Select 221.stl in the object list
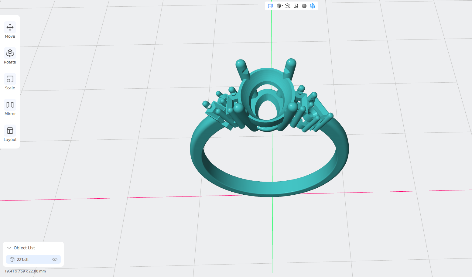472x277 pixels. tap(33, 259)
